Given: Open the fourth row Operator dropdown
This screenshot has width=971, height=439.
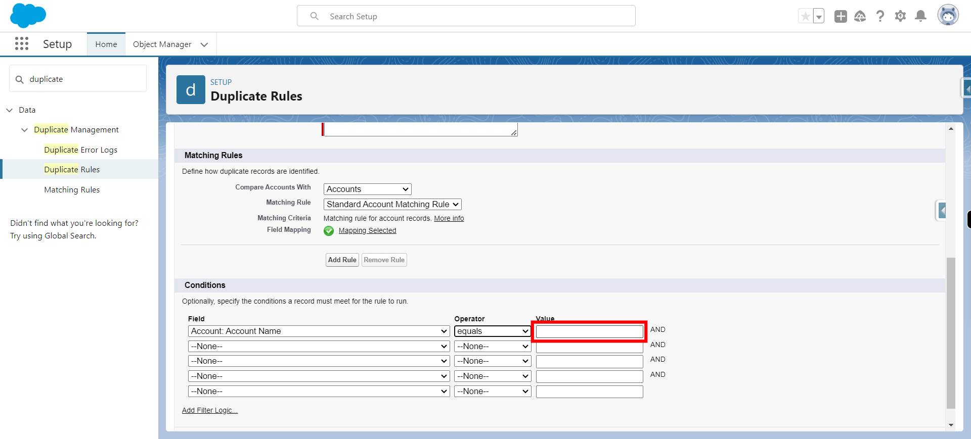Looking at the screenshot, I should pyautogui.click(x=493, y=376).
